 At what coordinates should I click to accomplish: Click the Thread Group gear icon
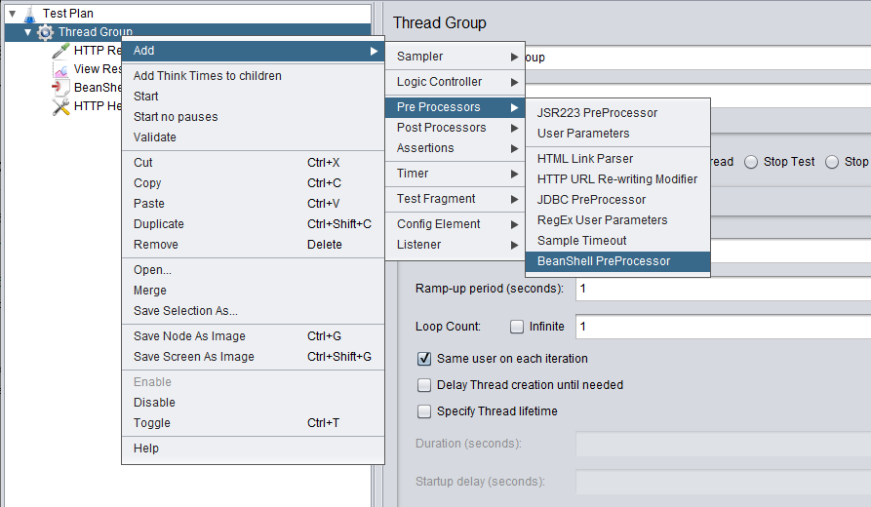click(x=46, y=32)
